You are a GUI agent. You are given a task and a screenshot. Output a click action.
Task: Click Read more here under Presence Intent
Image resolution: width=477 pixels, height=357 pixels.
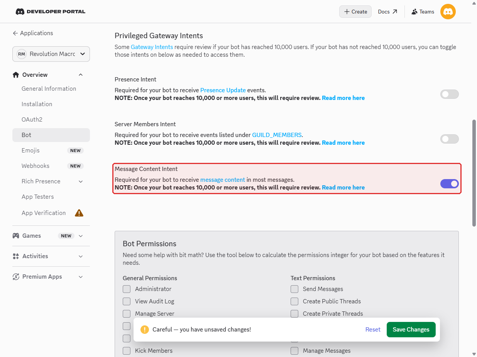click(x=343, y=98)
